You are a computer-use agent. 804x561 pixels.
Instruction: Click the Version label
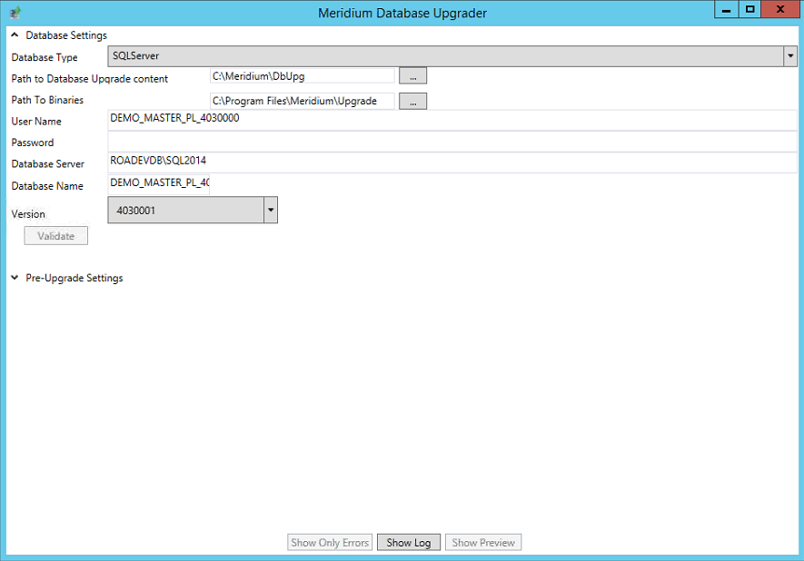coord(28,214)
